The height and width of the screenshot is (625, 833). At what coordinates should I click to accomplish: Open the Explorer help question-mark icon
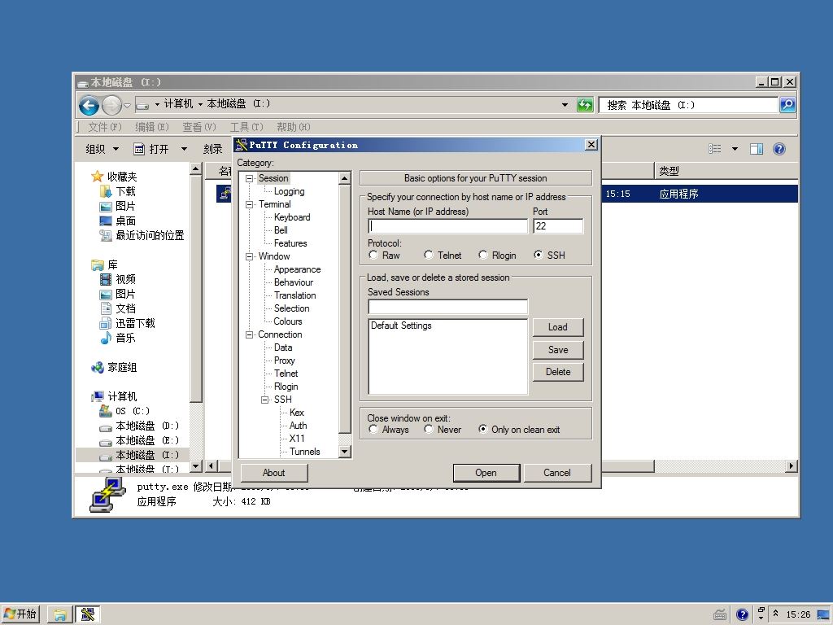(x=779, y=149)
